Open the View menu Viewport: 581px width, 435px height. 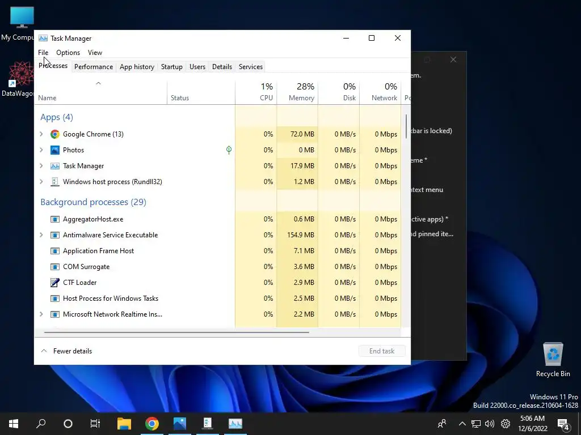[x=95, y=53]
